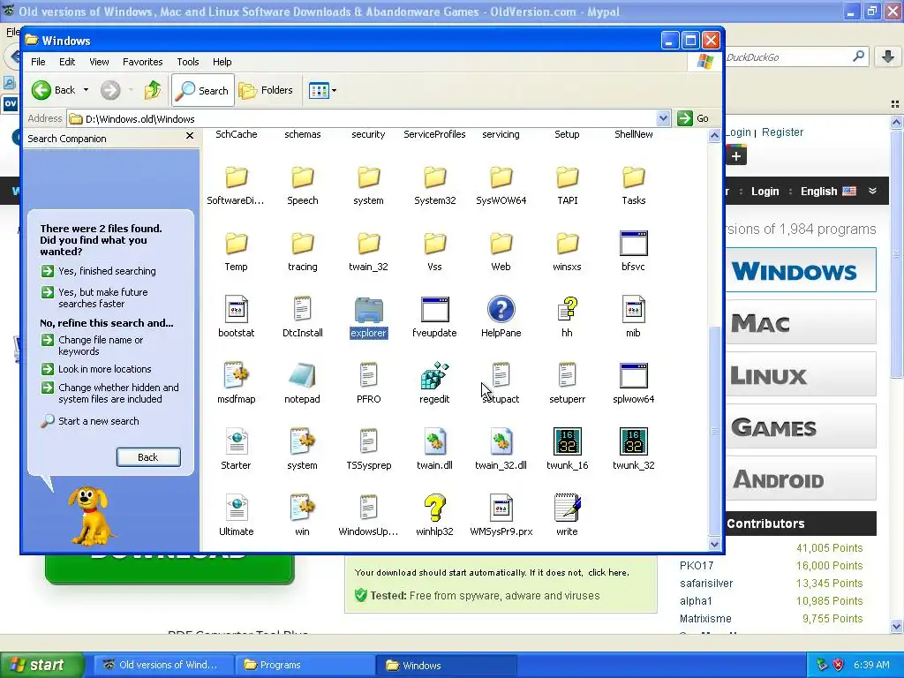
Task: Select the msdfmap settings file icon
Action: pos(237,376)
